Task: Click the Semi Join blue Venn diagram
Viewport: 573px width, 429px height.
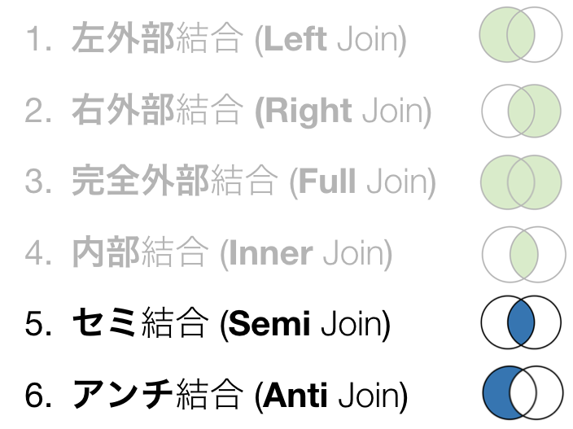Action: (521, 322)
